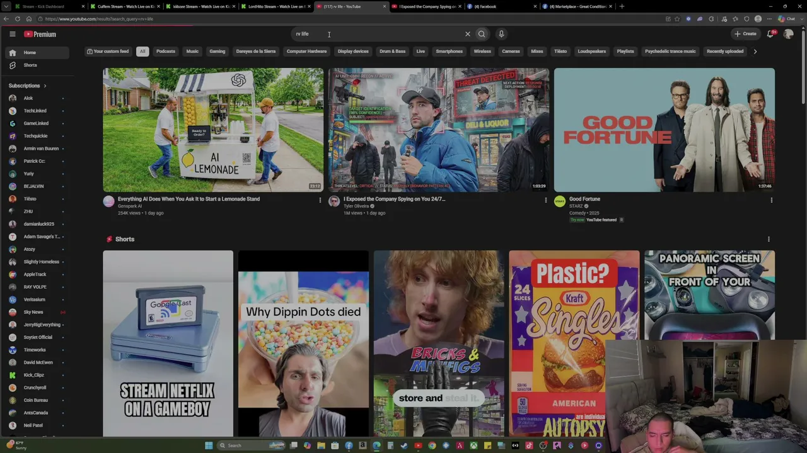The height and width of the screenshot is (453, 807).
Task: Switch to the Cuffem Stream browser tab
Action: click(125, 6)
